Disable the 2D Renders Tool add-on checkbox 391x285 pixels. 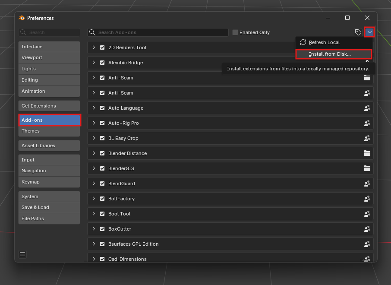(x=102, y=47)
